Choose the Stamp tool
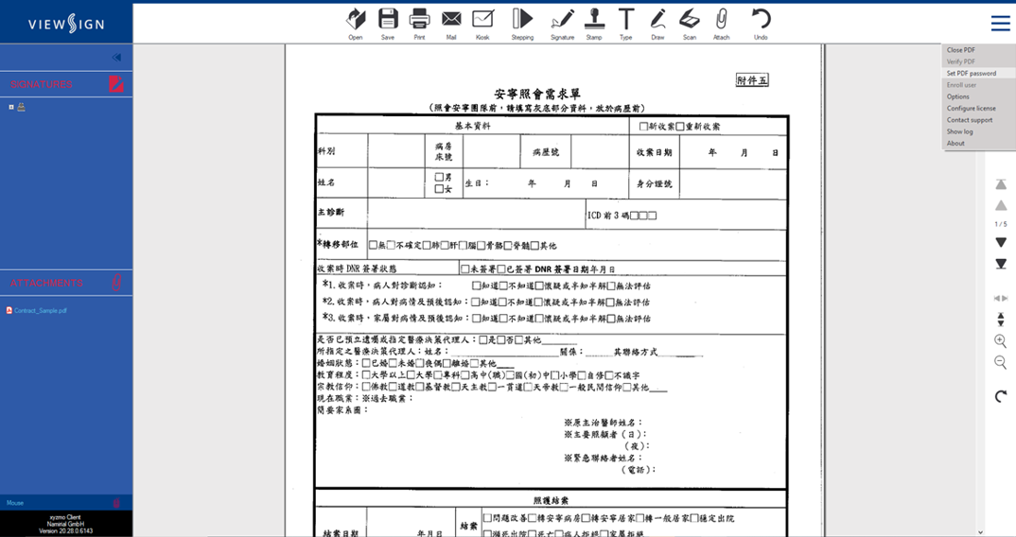This screenshot has height=537, width=1016. pyautogui.click(x=594, y=24)
